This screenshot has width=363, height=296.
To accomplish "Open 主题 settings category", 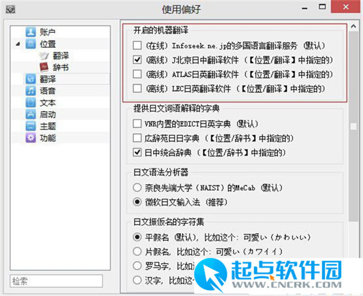I will pos(47,126).
